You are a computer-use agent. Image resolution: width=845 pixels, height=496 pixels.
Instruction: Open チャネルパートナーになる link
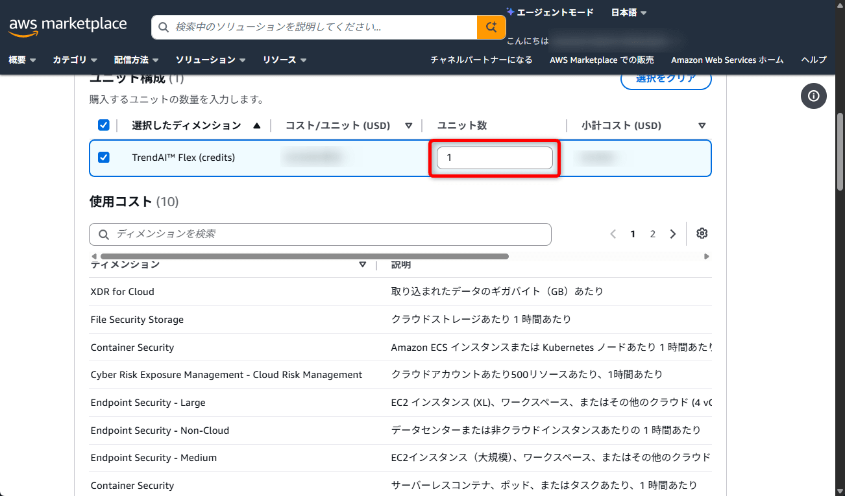click(x=482, y=60)
